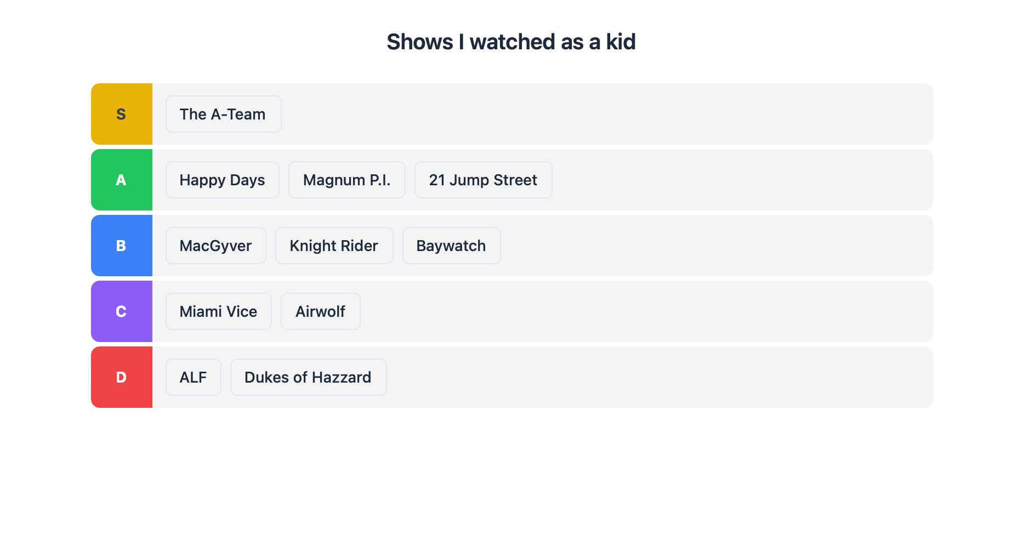Image resolution: width=1023 pixels, height=535 pixels.
Task: Click the red D tier label
Action: (121, 377)
